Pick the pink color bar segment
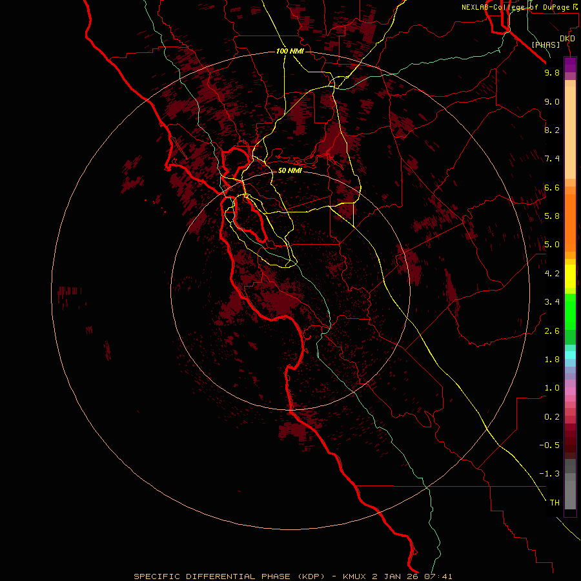581x581 pixels. click(570, 391)
